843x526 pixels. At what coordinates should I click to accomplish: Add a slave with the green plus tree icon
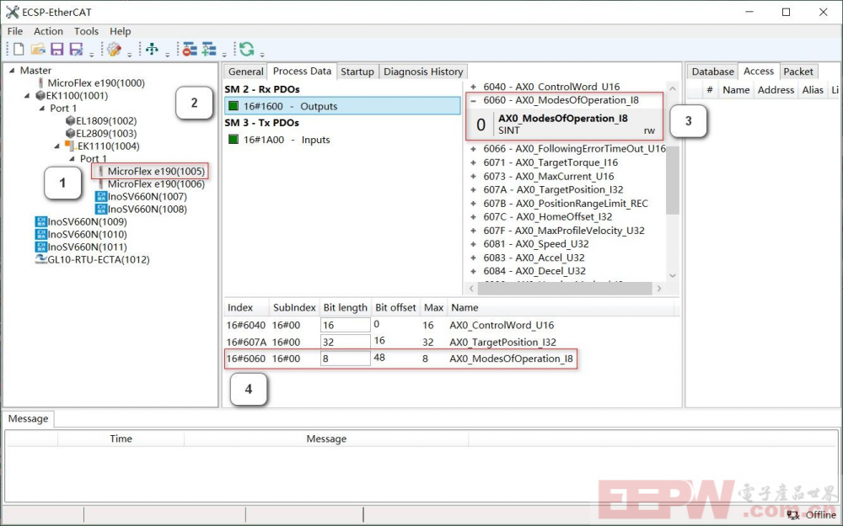pos(208,50)
